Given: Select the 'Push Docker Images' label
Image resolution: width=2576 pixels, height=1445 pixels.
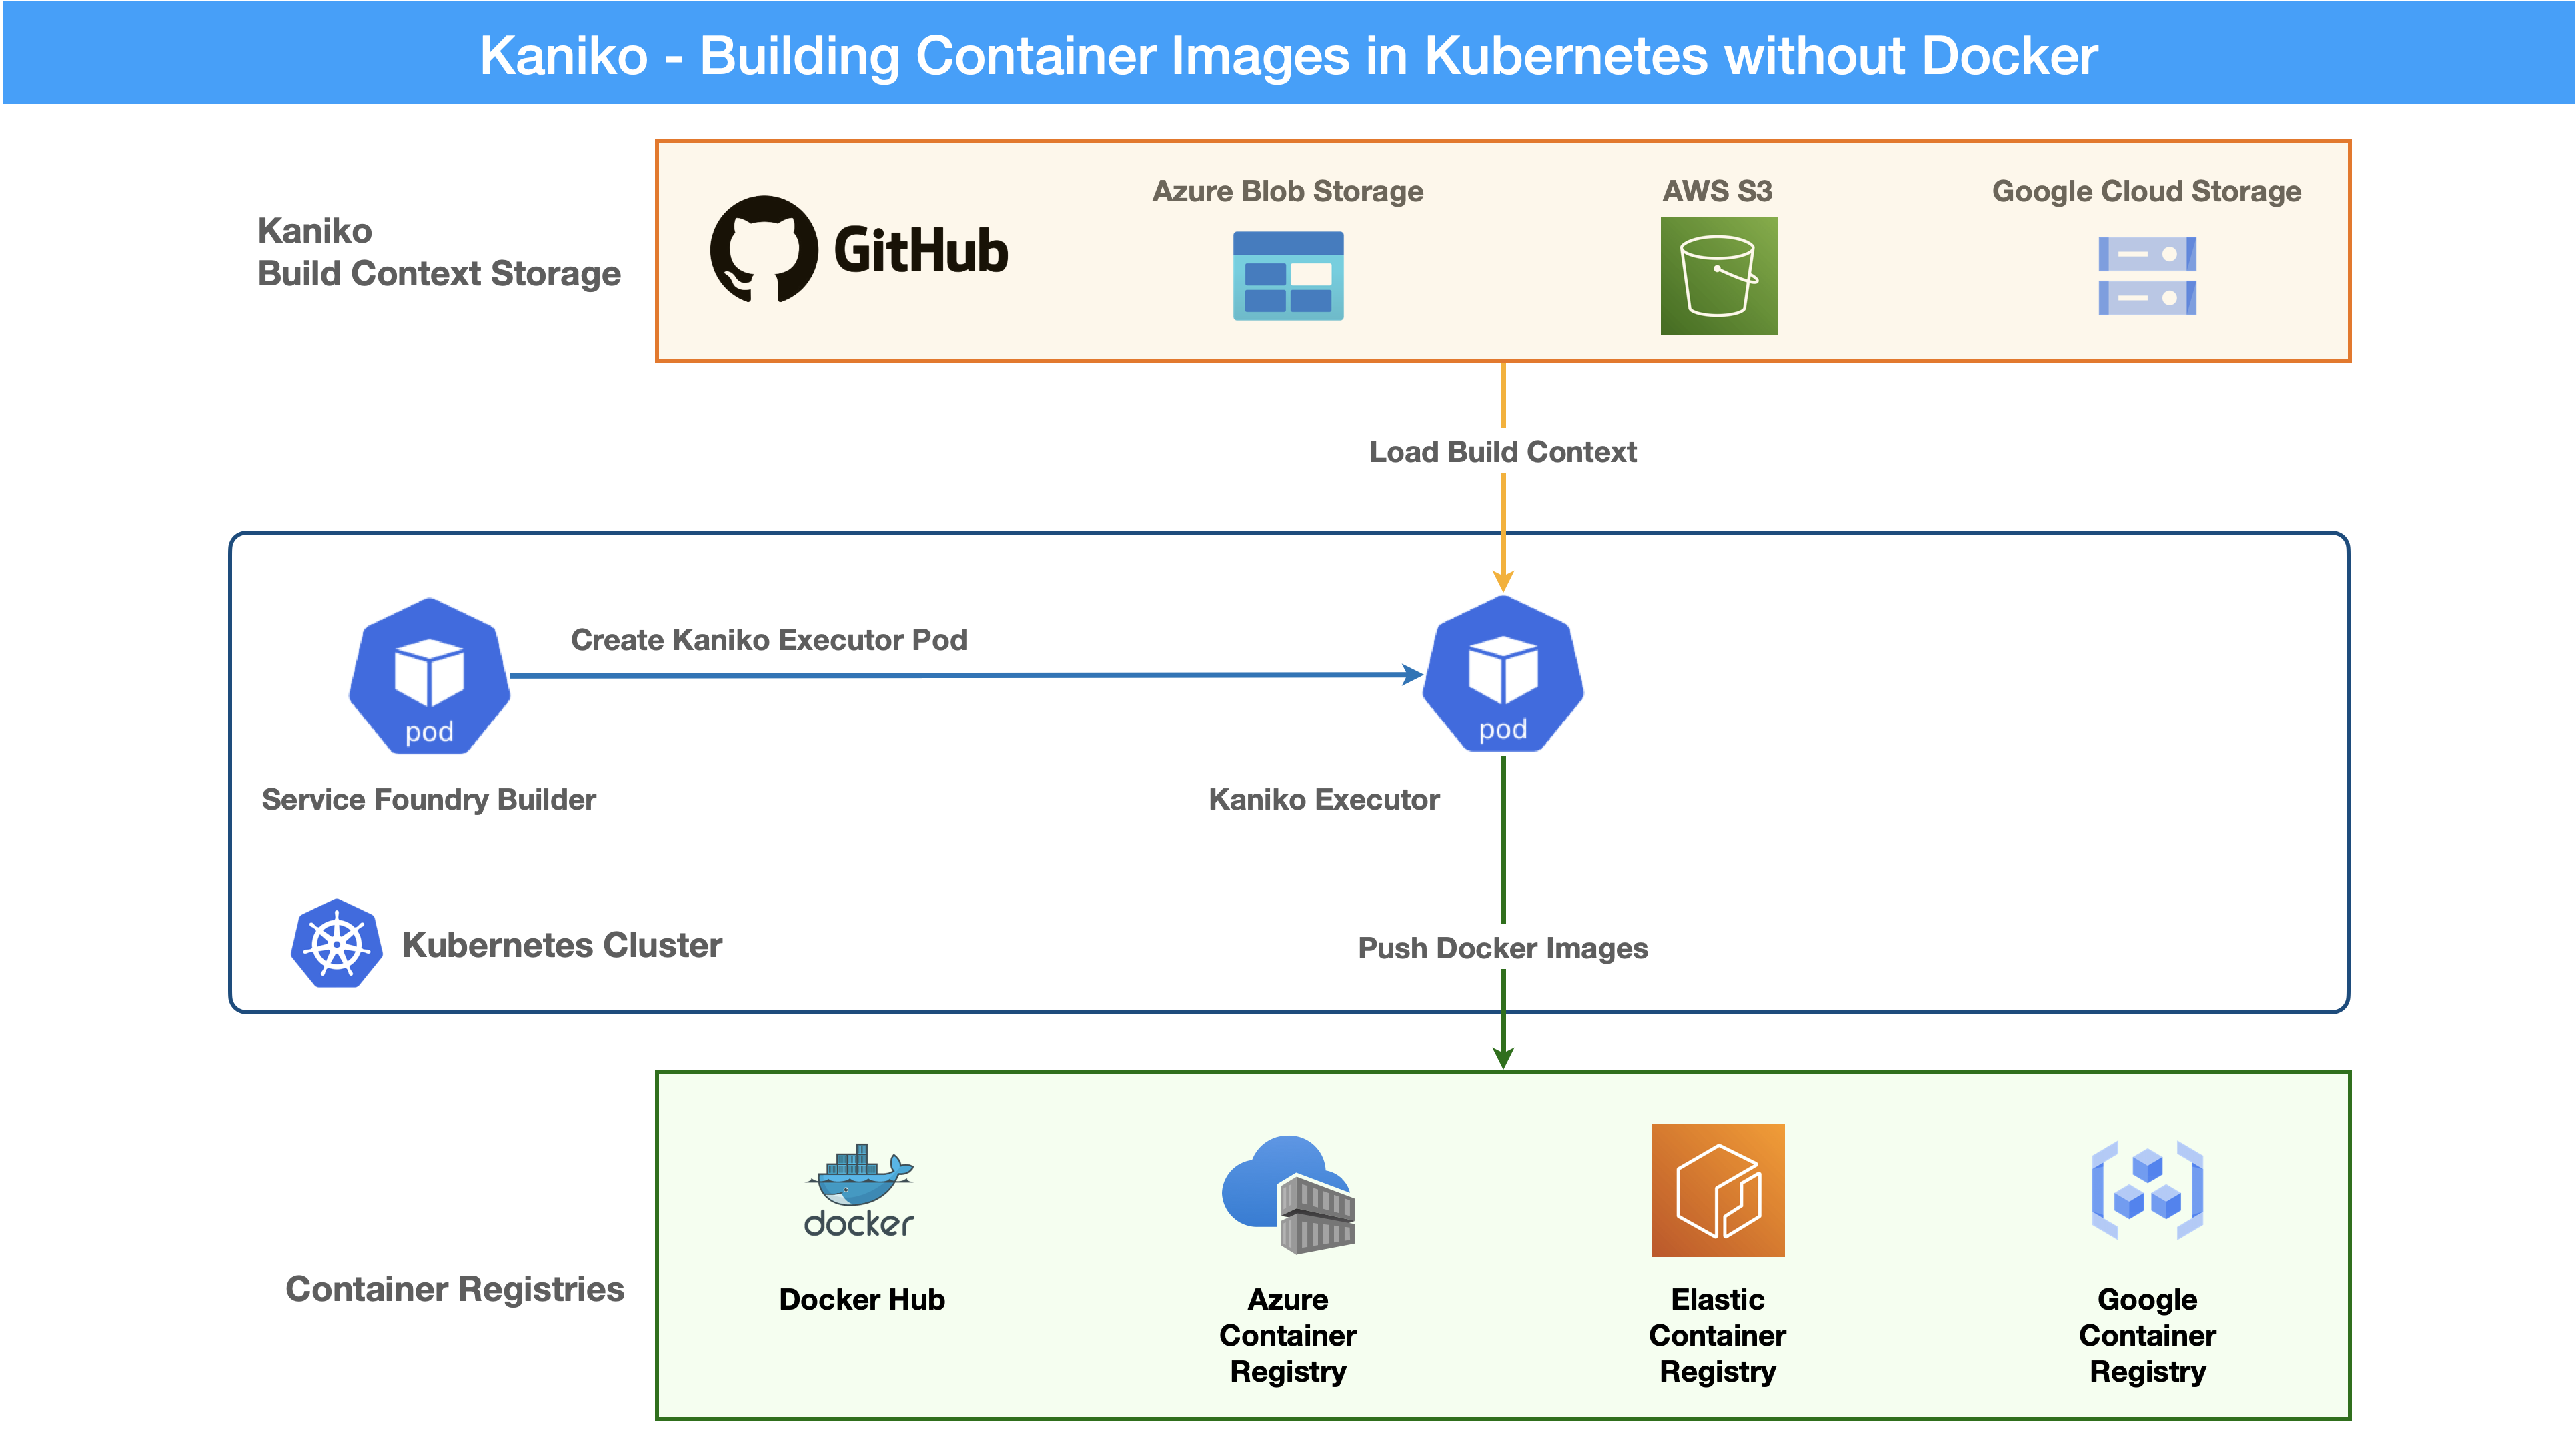Looking at the screenshot, I should click(x=1503, y=948).
